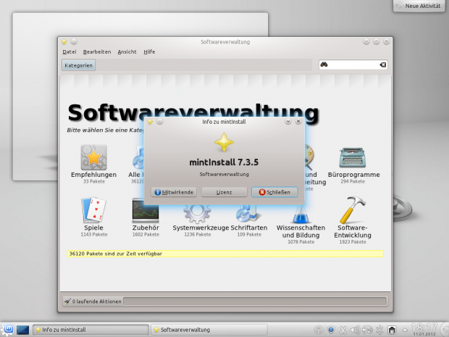Click the '36120 Pakete sind zur Zeit verfügbar' bar

tap(225, 254)
